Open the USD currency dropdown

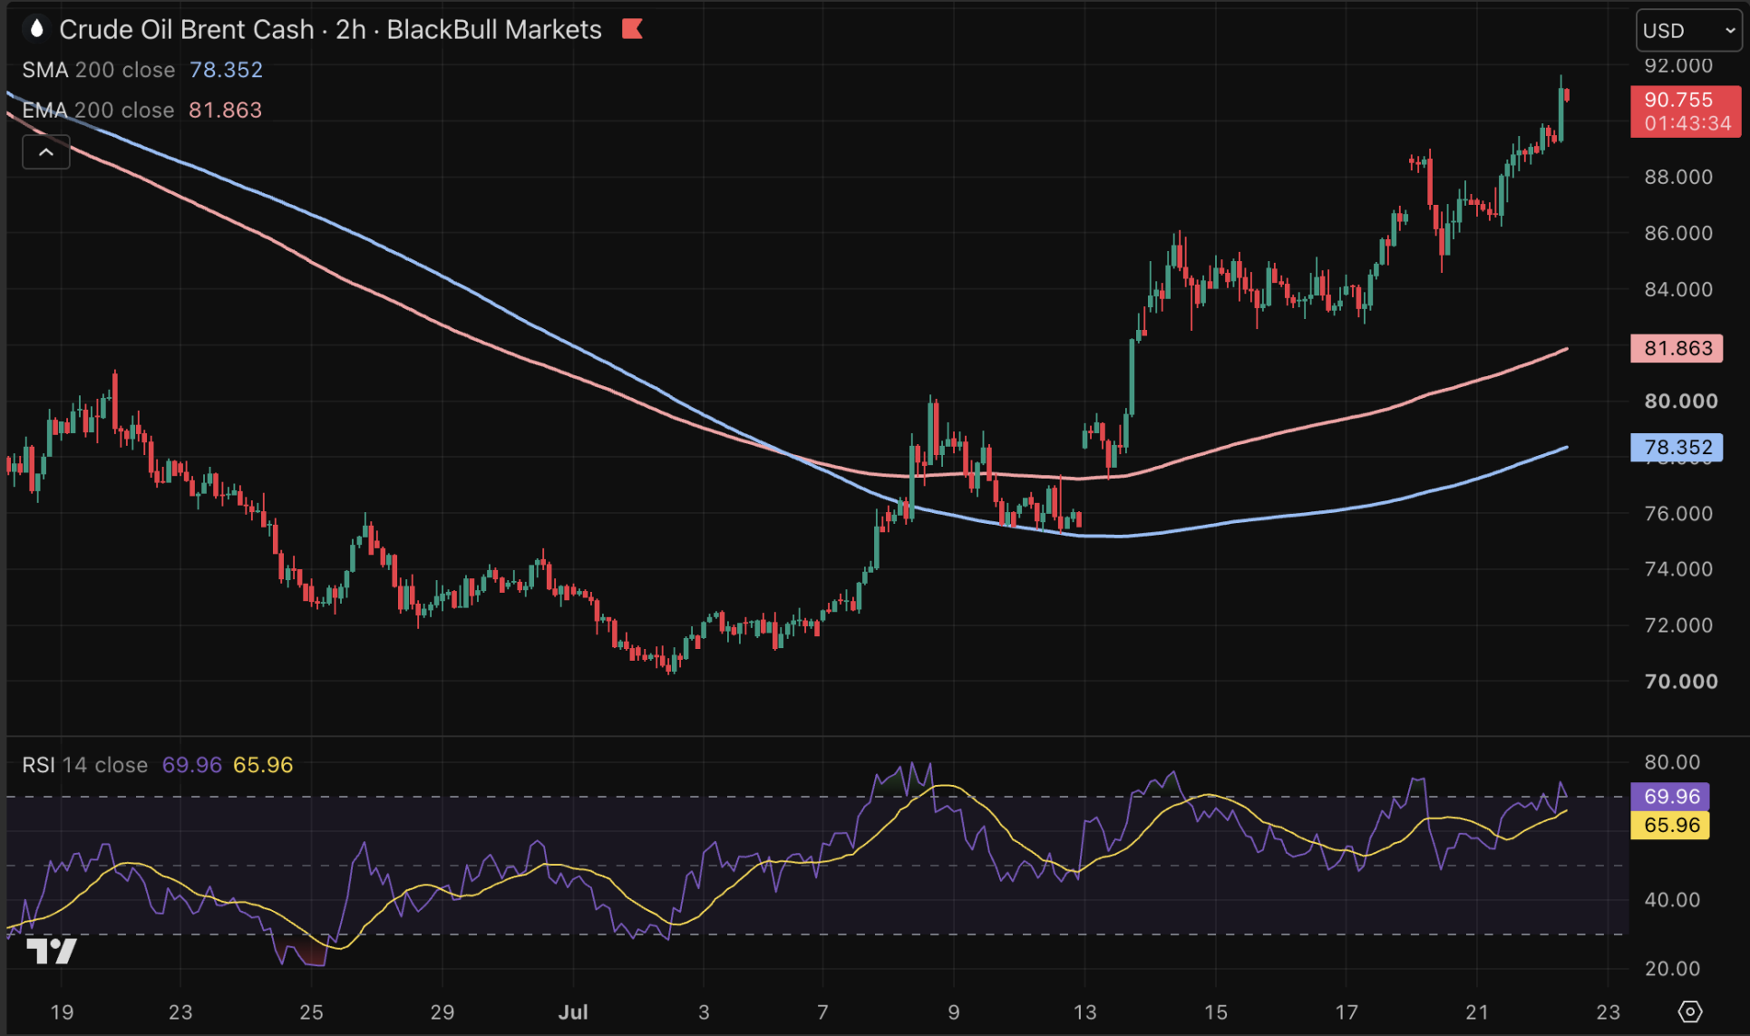pyautogui.click(x=1689, y=31)
